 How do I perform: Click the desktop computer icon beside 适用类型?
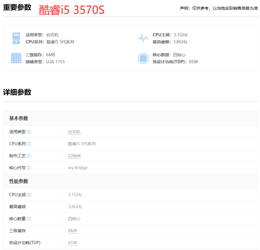(x=16, y=38)
